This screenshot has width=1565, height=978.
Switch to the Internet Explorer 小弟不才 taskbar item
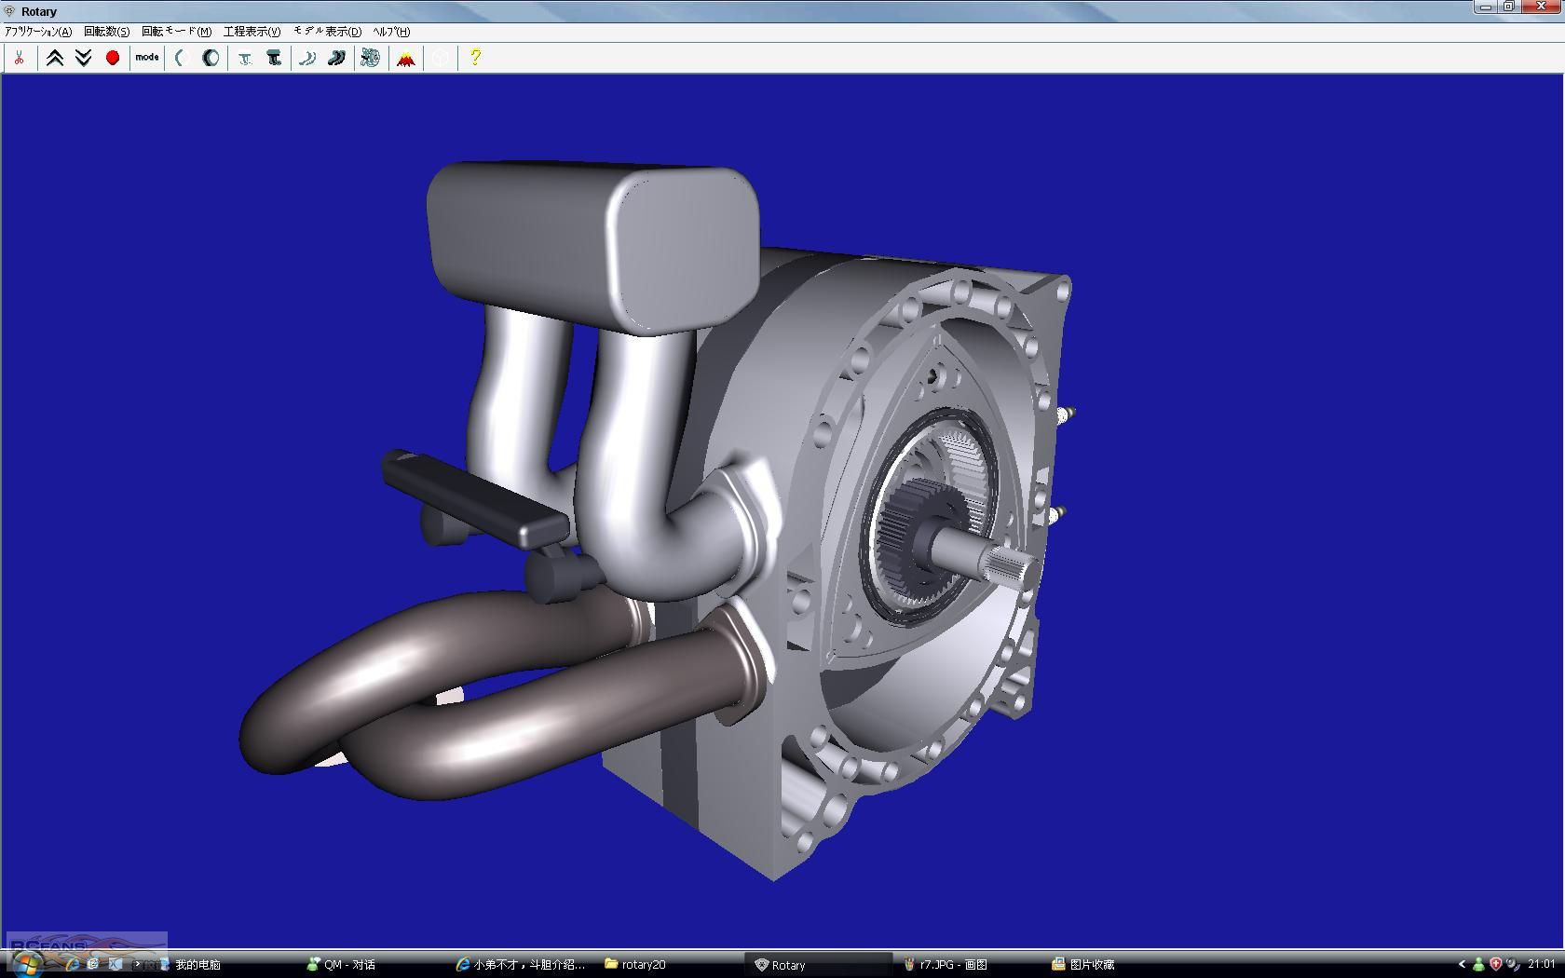pyautogui.click(x=522, y=965)
